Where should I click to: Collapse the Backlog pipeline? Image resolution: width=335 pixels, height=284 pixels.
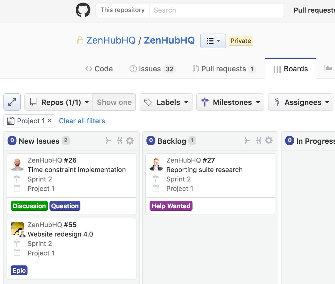247,140
